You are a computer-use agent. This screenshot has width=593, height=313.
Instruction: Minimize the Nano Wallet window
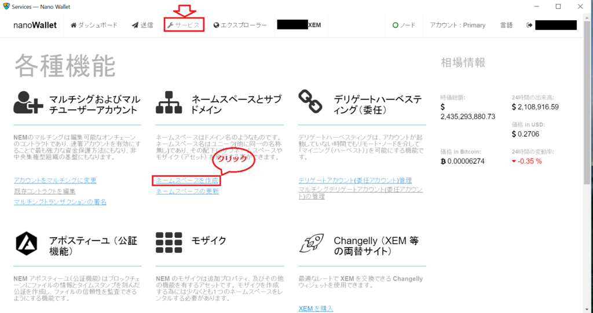(536, 7)
